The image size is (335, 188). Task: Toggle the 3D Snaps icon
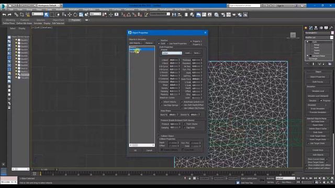click(124, 15)
